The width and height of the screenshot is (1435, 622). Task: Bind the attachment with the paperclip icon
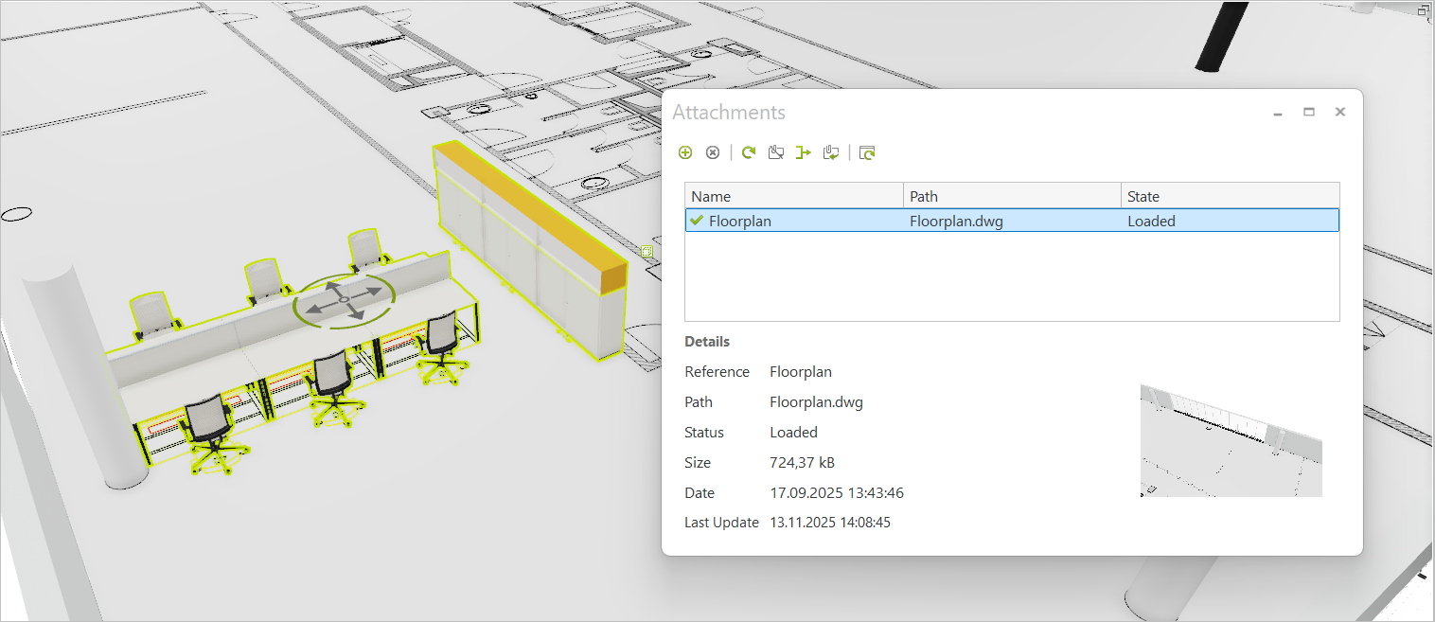tap(830, 151)
